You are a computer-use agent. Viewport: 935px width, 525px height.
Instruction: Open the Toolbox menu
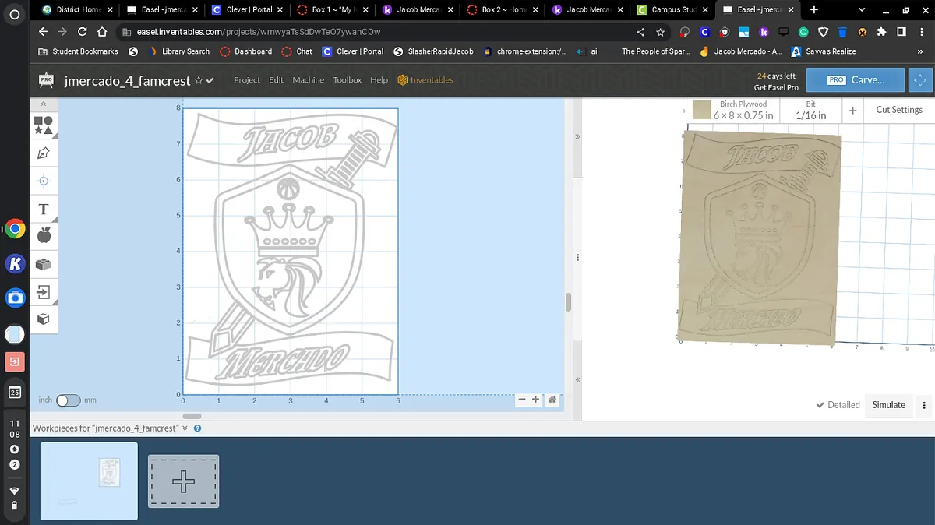point(347,80)
